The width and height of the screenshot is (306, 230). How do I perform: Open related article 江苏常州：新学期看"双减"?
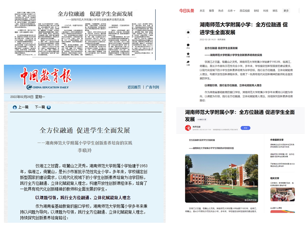[x=282, y=184]
